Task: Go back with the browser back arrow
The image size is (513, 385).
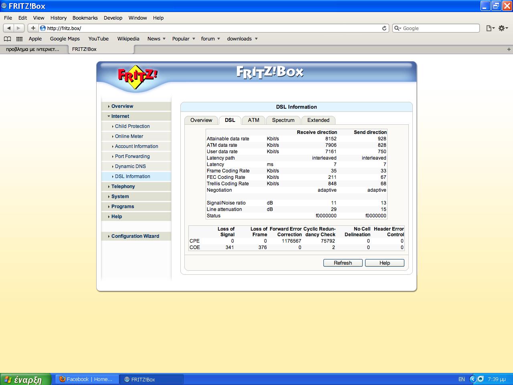Action: (x=9, y=28)
